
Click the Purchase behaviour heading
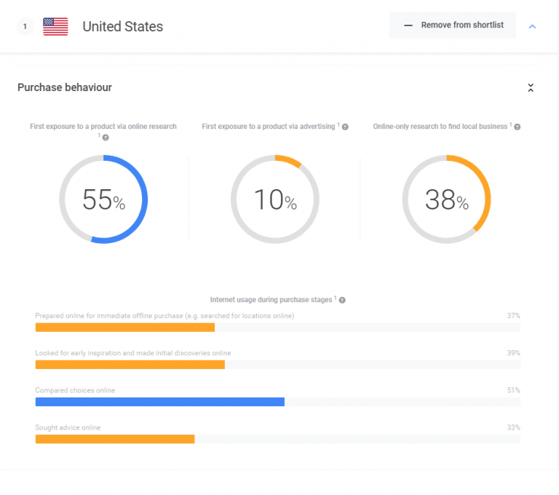[x=65, y=87]
